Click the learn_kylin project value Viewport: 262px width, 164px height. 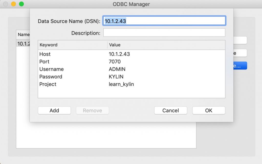coord(121,84)
